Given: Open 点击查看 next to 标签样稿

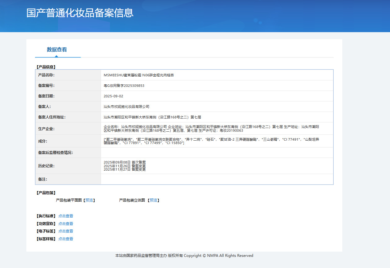Looking at the screenshot, I should point(66,239).
